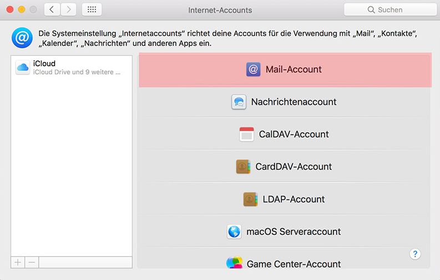
Task: Go back with the left chevron
Action: pos(52,10)
